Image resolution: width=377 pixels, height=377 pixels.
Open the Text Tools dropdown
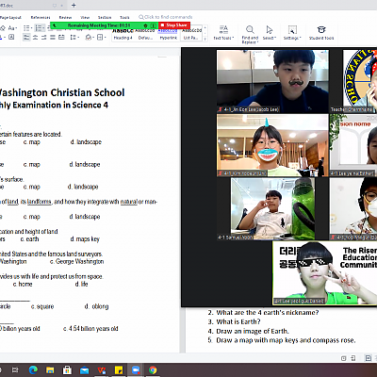(223, 33)
